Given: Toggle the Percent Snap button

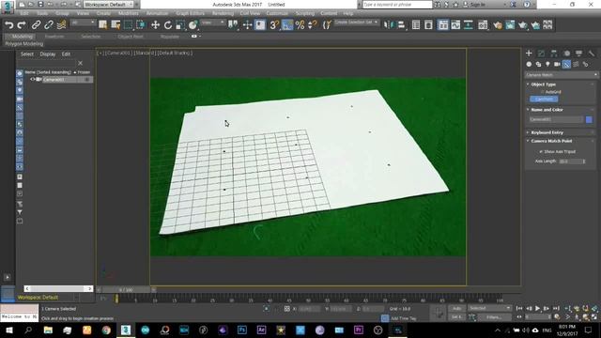Looking at the screenshot, I should click(x=300, y=25).
